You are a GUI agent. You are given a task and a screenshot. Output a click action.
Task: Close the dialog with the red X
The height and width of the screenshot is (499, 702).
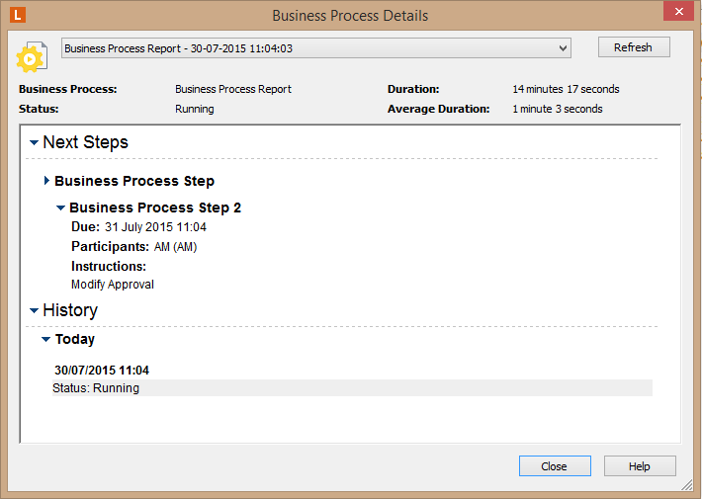tap(678, 11)
